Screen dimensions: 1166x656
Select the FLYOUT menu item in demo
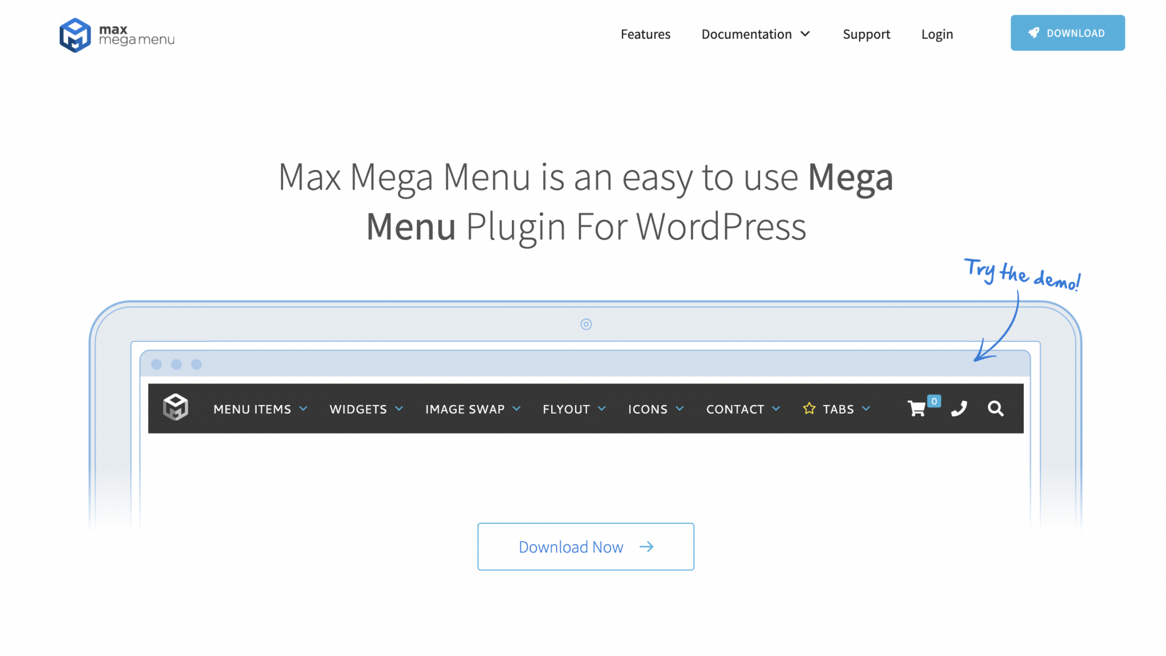(566, 409)
